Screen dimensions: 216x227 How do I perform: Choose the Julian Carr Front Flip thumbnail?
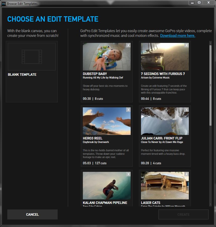coord(165,121)
